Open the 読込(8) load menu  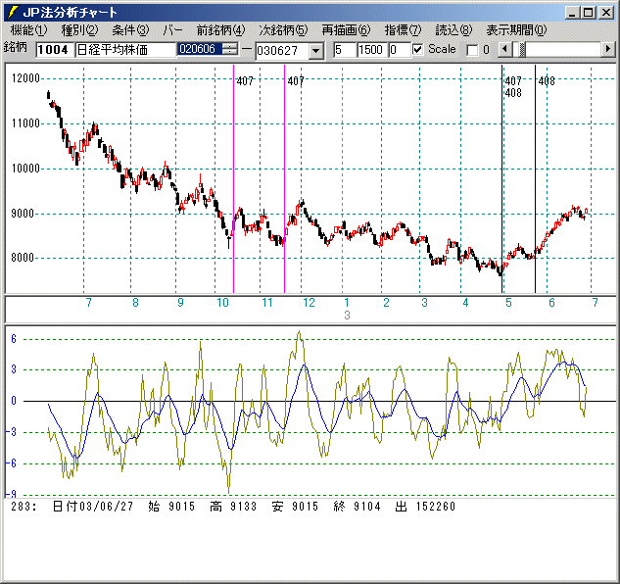coord(453,30)
